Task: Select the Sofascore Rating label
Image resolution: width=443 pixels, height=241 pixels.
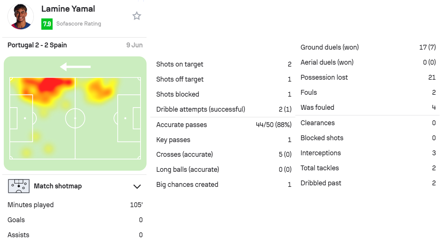Action: [x=79, y=24]
